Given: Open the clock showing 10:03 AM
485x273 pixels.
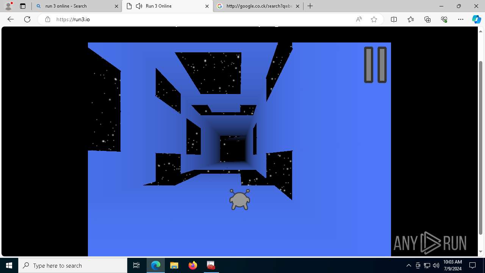Looking at the screenshot, I should [452, 265].
